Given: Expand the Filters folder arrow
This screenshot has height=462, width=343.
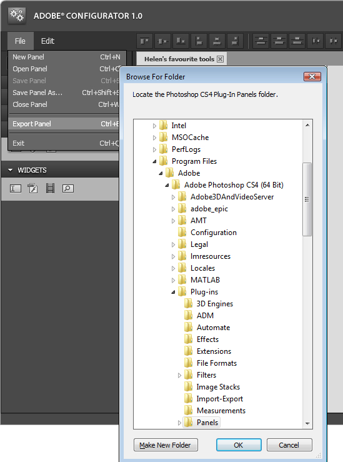Looking at the screenshot, I should coord(179,375).
